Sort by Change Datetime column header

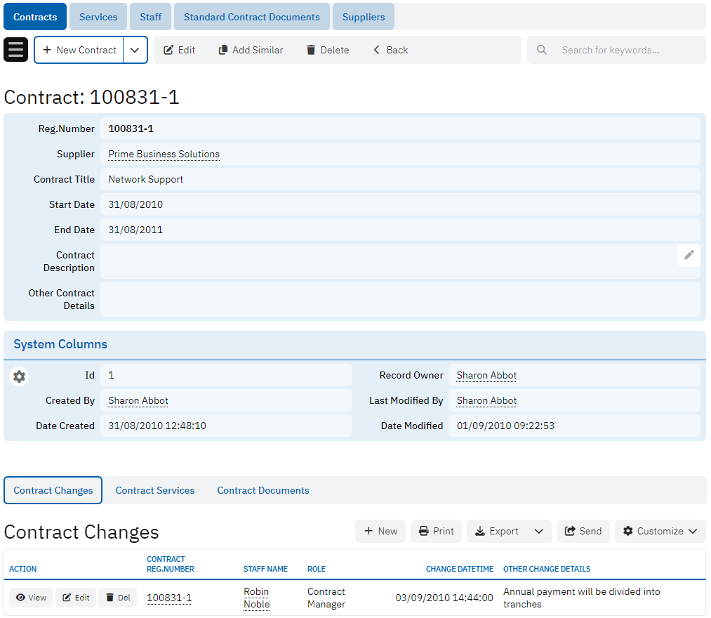[x=459, y=569]
